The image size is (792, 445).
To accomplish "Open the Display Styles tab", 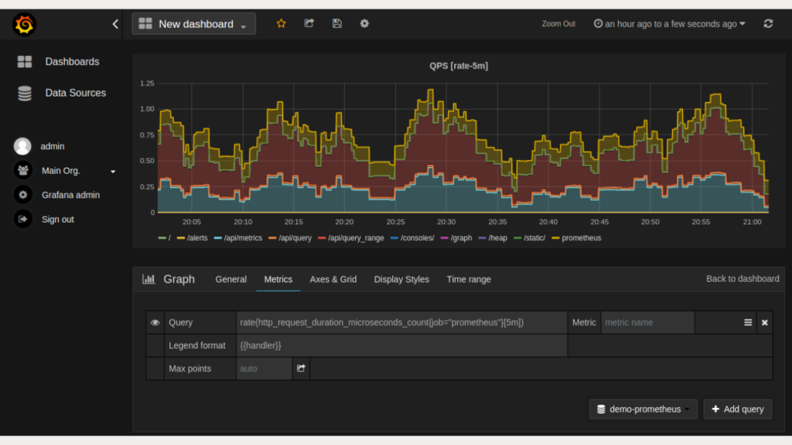I will click(401, 280).
